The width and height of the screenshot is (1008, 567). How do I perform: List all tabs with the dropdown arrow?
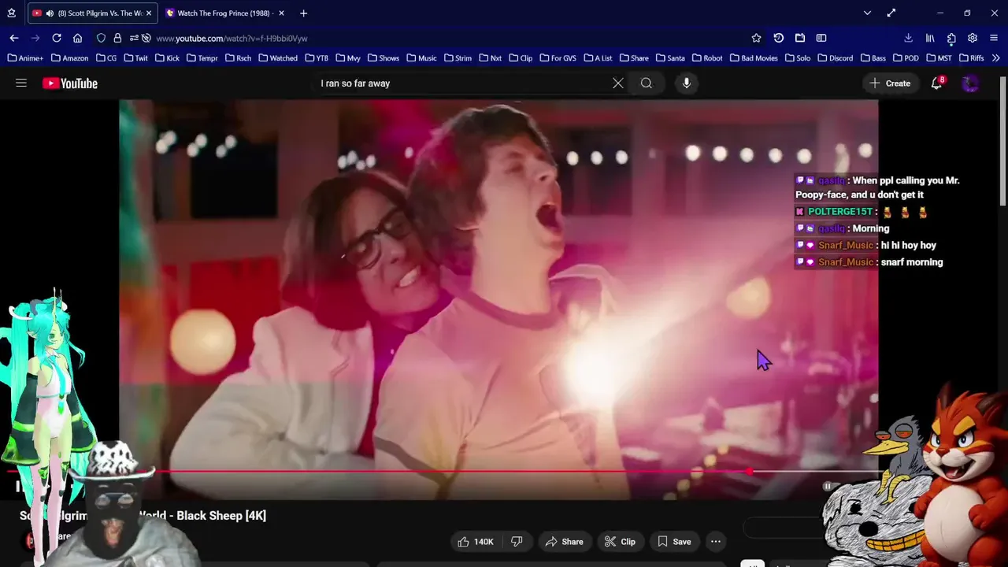867,13
